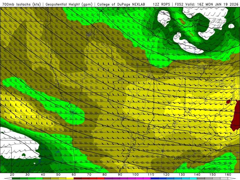Click the '110' value on the color scale
Screen dimensions: 240x180
point(151,175)
